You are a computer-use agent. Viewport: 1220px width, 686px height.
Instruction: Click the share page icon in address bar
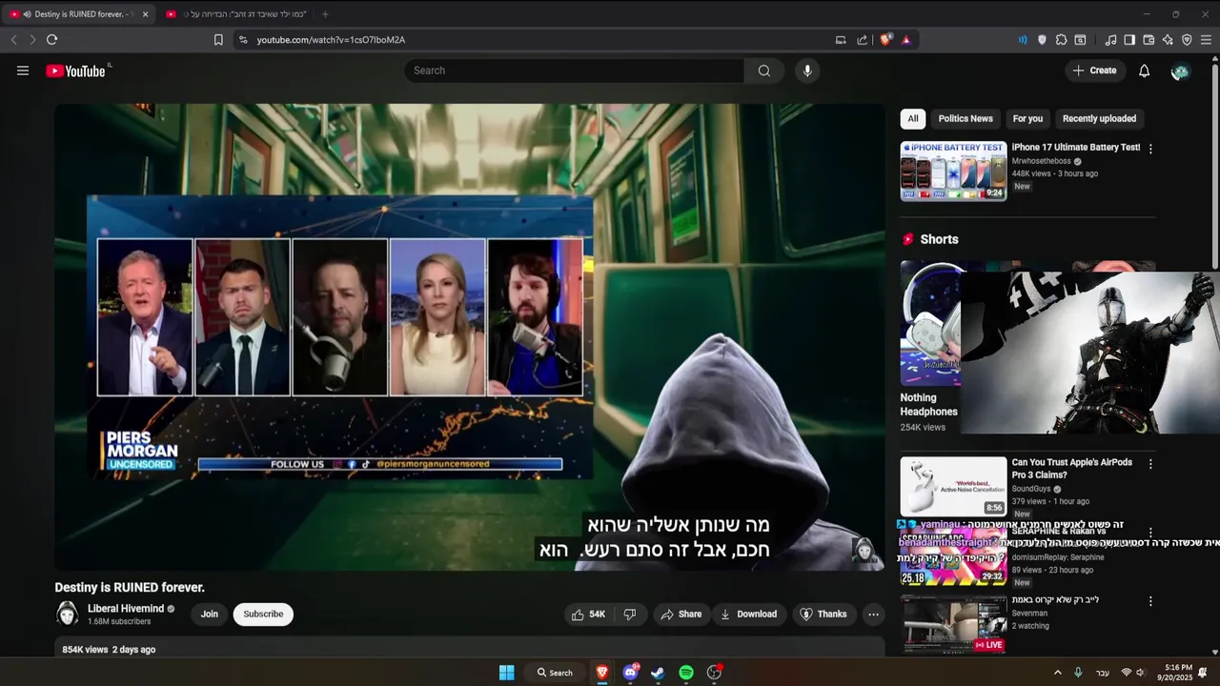863,40
